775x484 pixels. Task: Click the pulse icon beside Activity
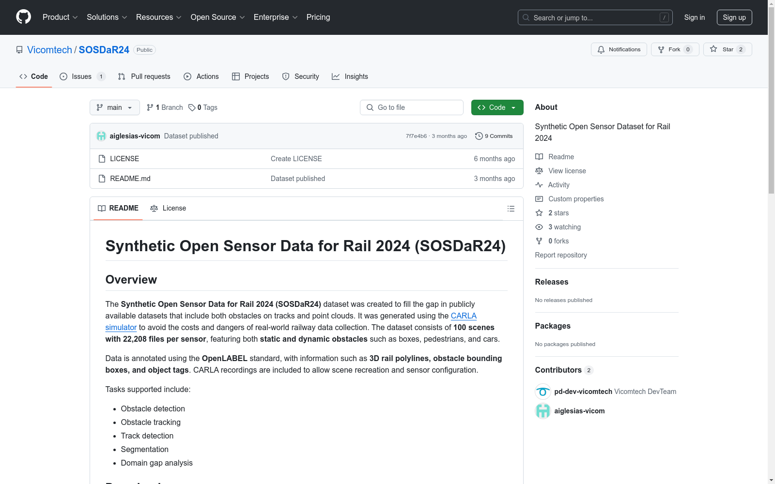point(539,185)
